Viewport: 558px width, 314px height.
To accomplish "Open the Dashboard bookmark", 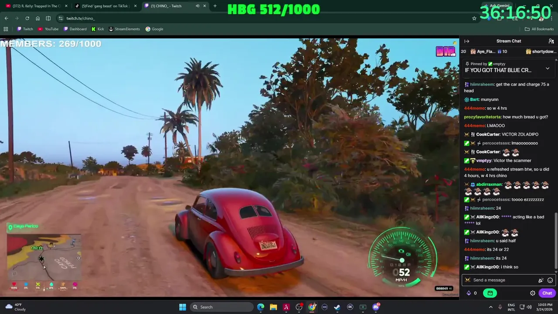I will pyautogui.click(x=75, y=29).
